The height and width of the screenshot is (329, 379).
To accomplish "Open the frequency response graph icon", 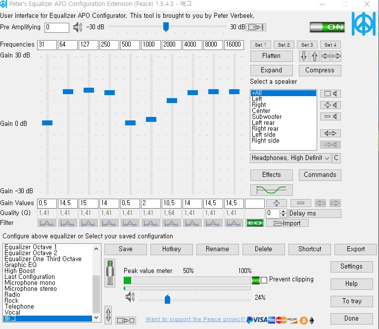I will (x=272, y=190).
